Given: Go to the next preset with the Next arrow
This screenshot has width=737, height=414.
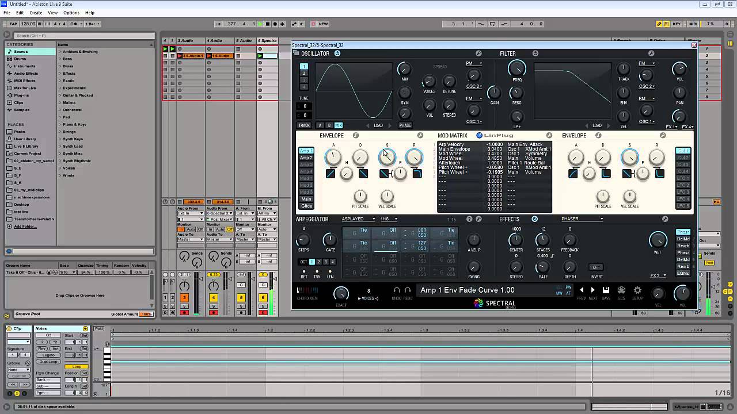Looking at the screenshot, I should (593, 290).
